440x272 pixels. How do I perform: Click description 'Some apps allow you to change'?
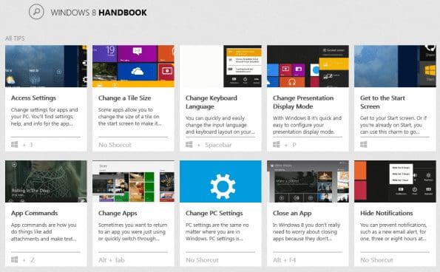pyautogui.click(x=129, y=117)
